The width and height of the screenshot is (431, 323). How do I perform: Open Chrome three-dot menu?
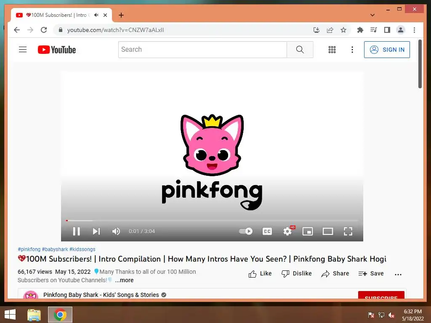click(414, 30)
